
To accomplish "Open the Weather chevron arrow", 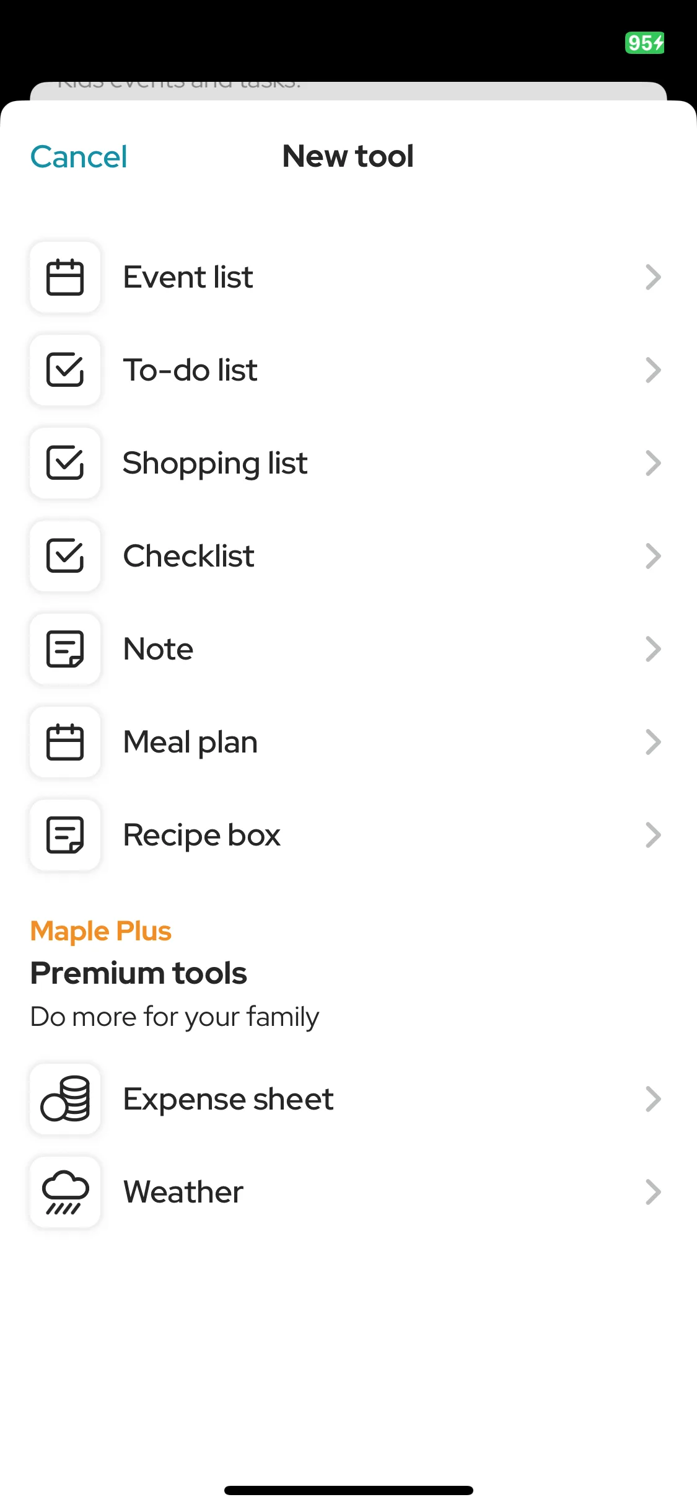I will [x=653, y=1192].
